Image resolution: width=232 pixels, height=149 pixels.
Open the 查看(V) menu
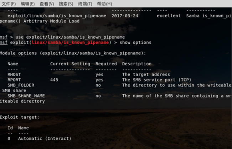[47, 4]
